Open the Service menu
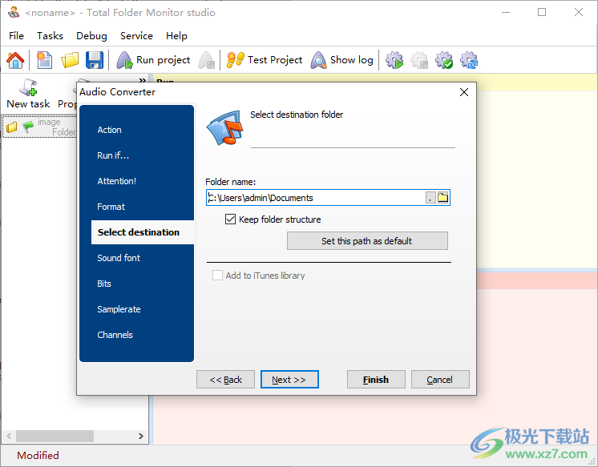598x467 pixels. click(x=136, y=36)
